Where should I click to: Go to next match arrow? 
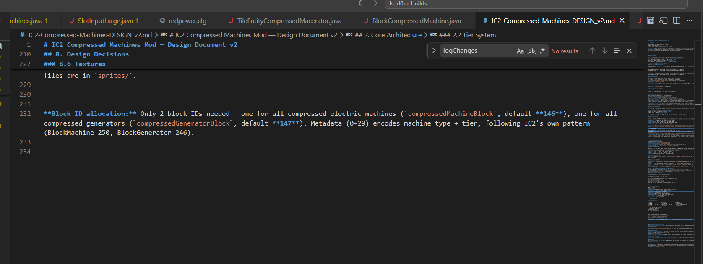click(x=605, y=51)
